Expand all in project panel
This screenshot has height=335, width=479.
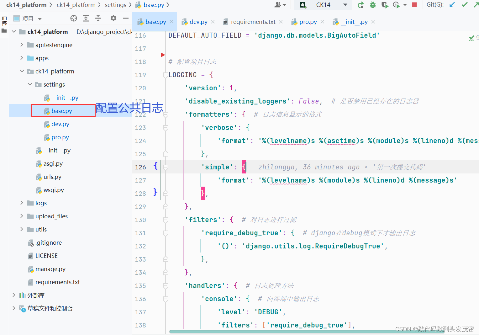[x=86, y=19]
